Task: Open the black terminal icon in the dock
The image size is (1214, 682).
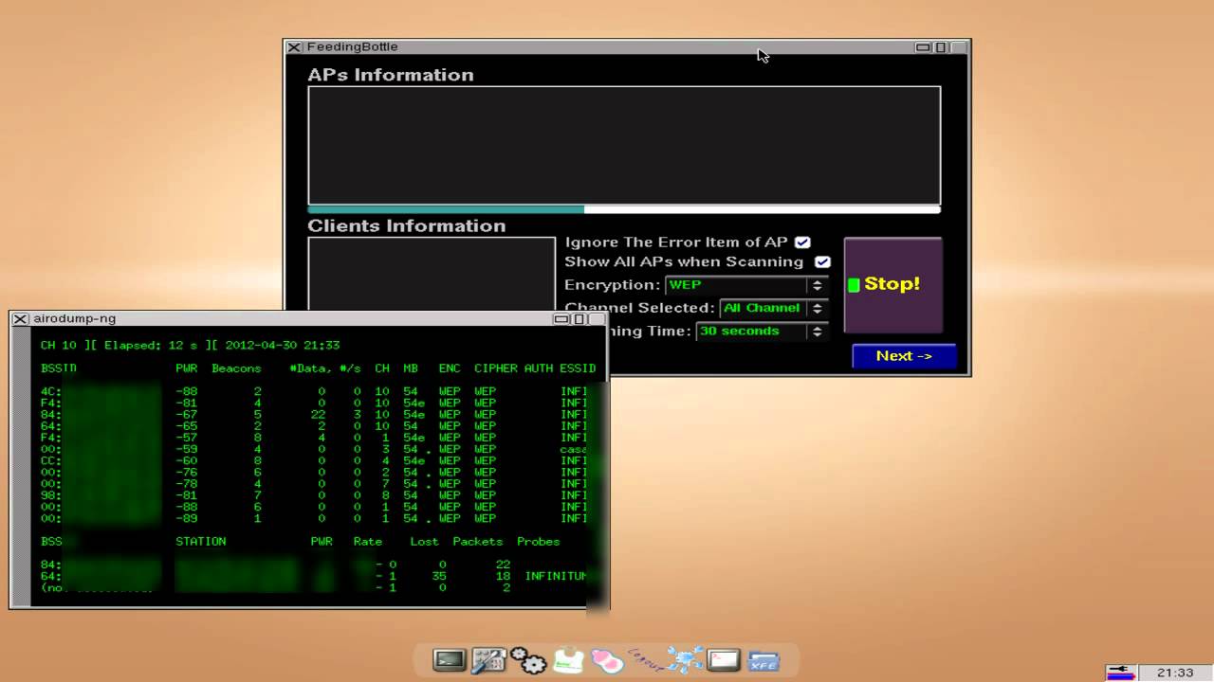Action: [x=449, y=660]
